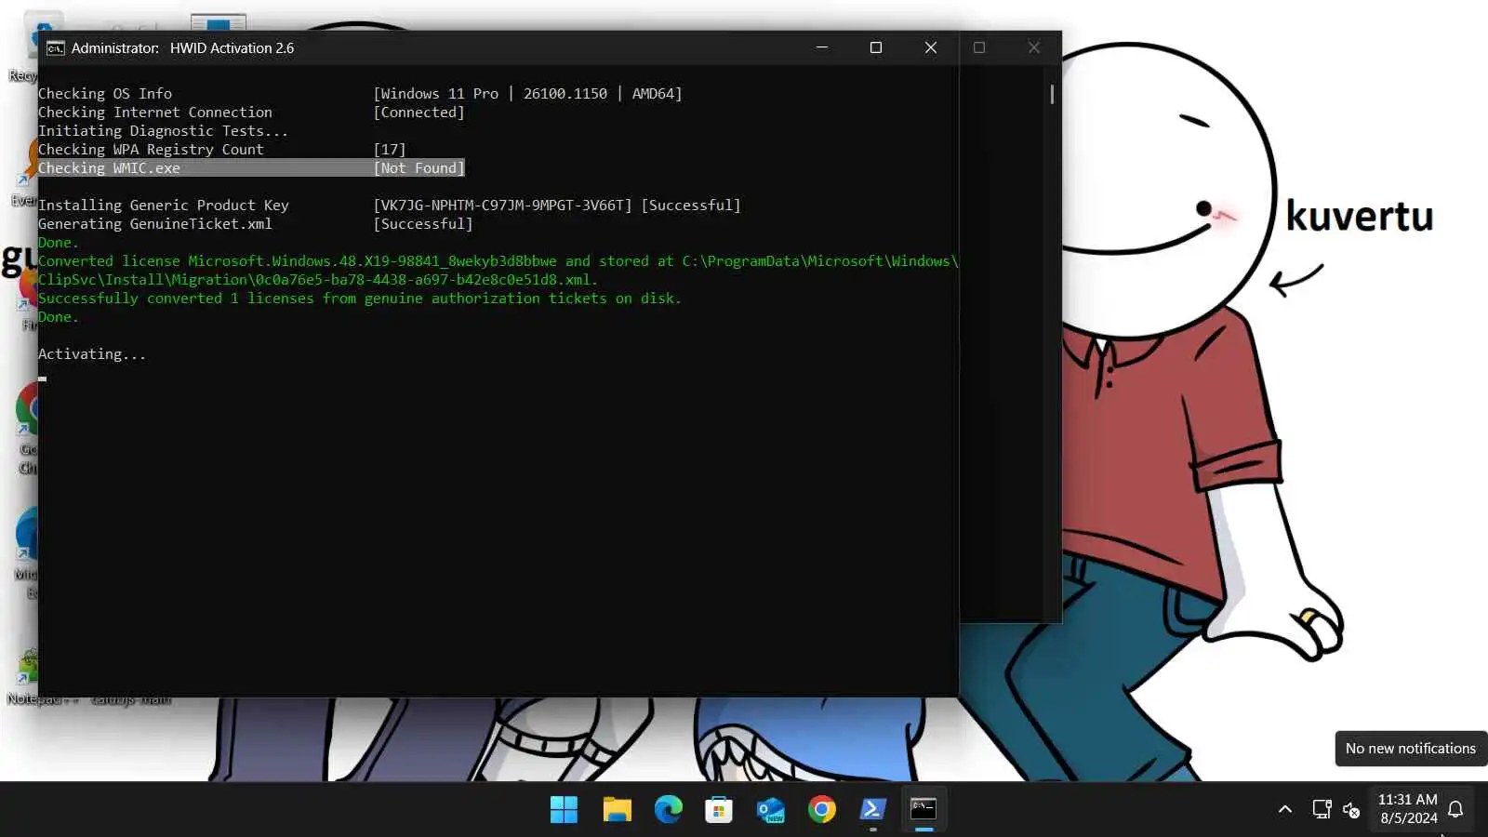The height and width of the screenshot is (837, 1488).
Task: Click the "ClipSvc\Install\Migration" path line
Action: tap(318, 280)
